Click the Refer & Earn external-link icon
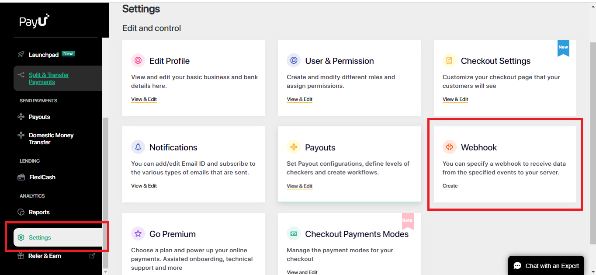 (x=92, y=256)
